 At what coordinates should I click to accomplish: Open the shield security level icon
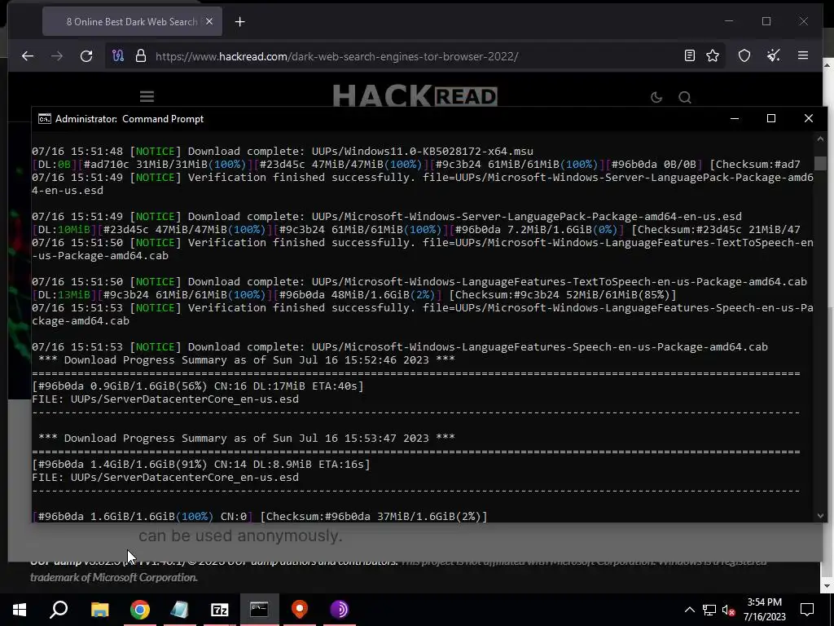click(x=744, y=56)
